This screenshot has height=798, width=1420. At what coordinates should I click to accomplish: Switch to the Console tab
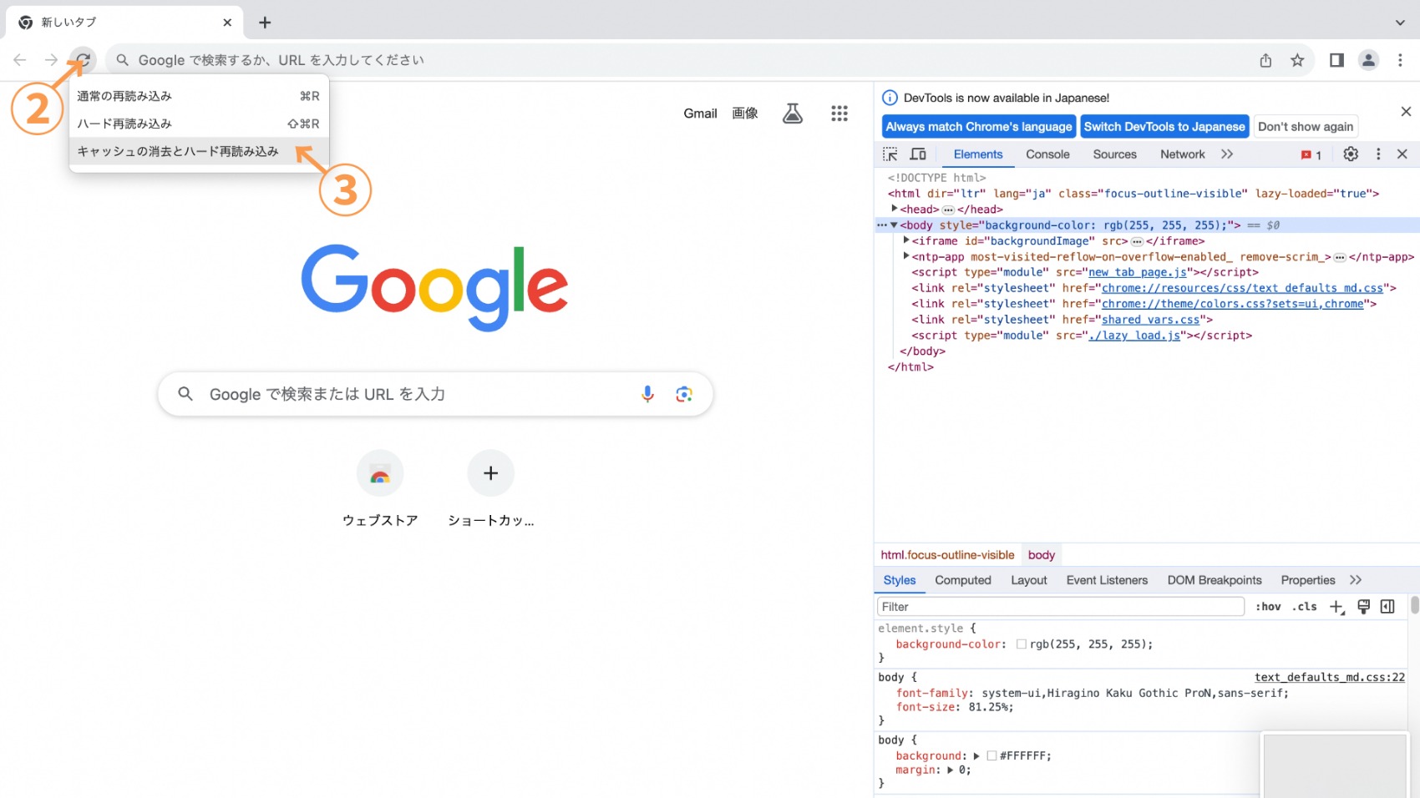click(1047, 154)
